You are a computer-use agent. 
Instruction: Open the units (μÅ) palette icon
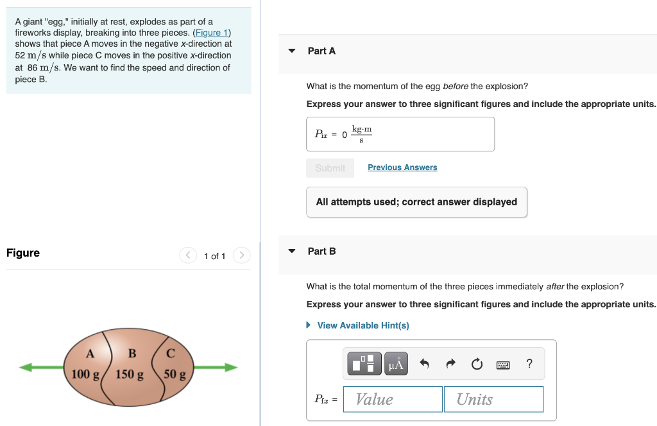pyautogui.click(x=395, y=363)
